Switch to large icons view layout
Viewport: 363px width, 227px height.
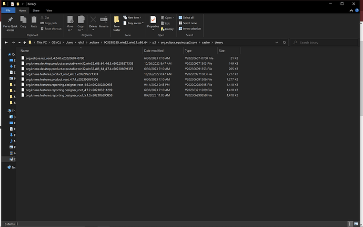tap(356, 224)
